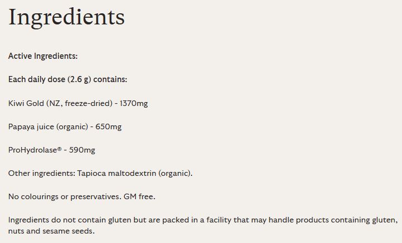Image resolution: width=402 pixels, height=243 pixels.
Task: Click the 650mg quantity
Action: (109, 126)
